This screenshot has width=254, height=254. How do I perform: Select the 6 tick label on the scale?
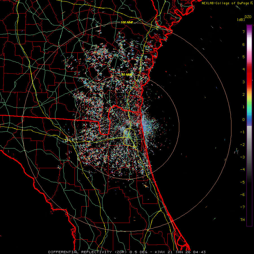[x=244, y=44]
